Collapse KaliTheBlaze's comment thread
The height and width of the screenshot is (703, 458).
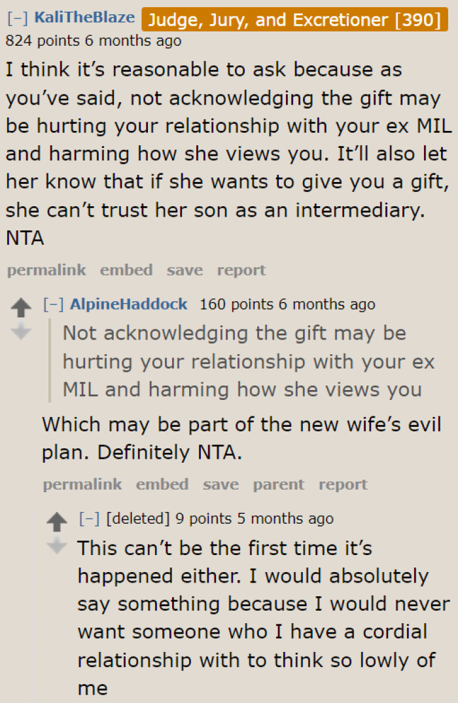pyautogui.click(x=15, y=18)
